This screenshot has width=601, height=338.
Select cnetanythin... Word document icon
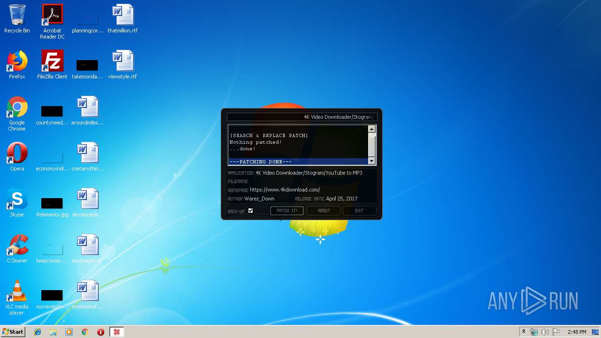point(87,157)
